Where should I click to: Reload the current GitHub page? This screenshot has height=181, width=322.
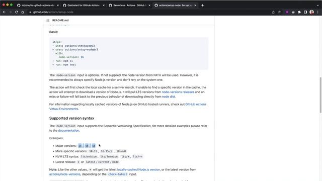tap(17, 12)
